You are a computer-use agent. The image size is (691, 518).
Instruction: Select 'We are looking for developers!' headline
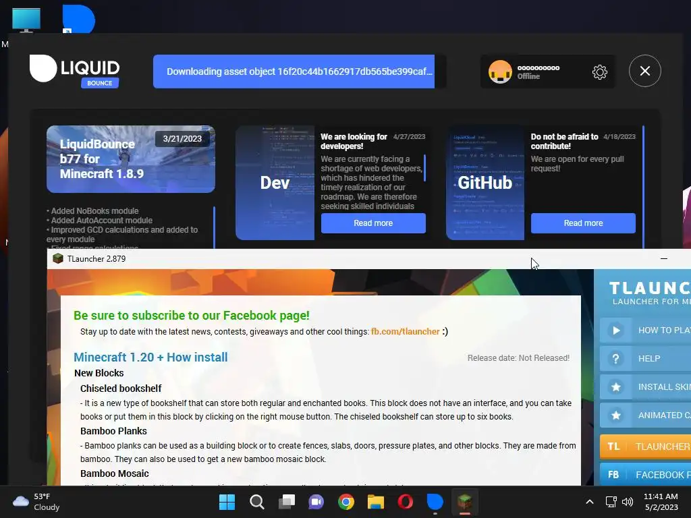(x=354, y=142)
